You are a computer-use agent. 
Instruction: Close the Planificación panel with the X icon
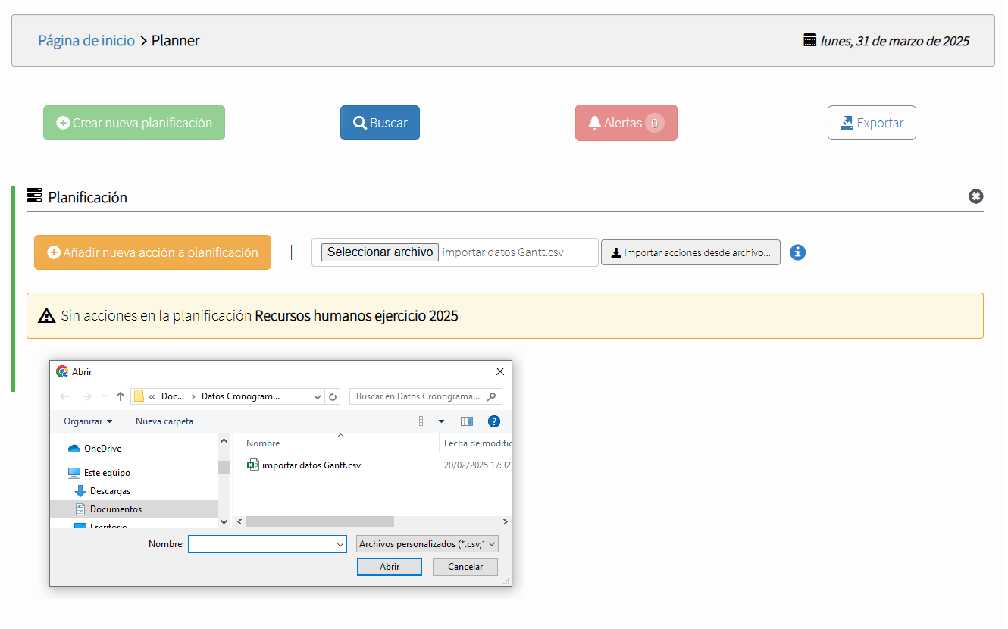975,196
